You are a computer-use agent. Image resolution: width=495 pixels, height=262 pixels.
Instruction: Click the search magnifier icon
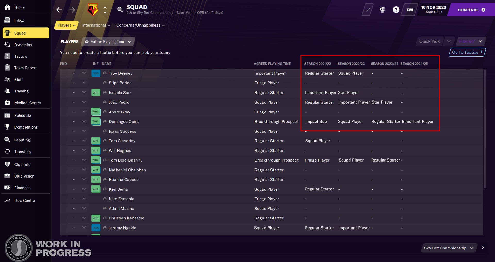120,10
